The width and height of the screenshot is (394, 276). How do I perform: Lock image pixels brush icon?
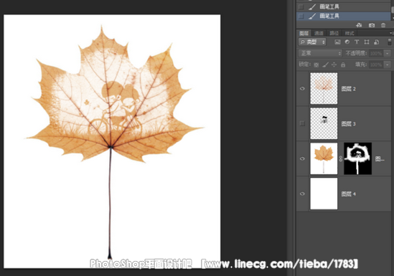coord(325,65)
